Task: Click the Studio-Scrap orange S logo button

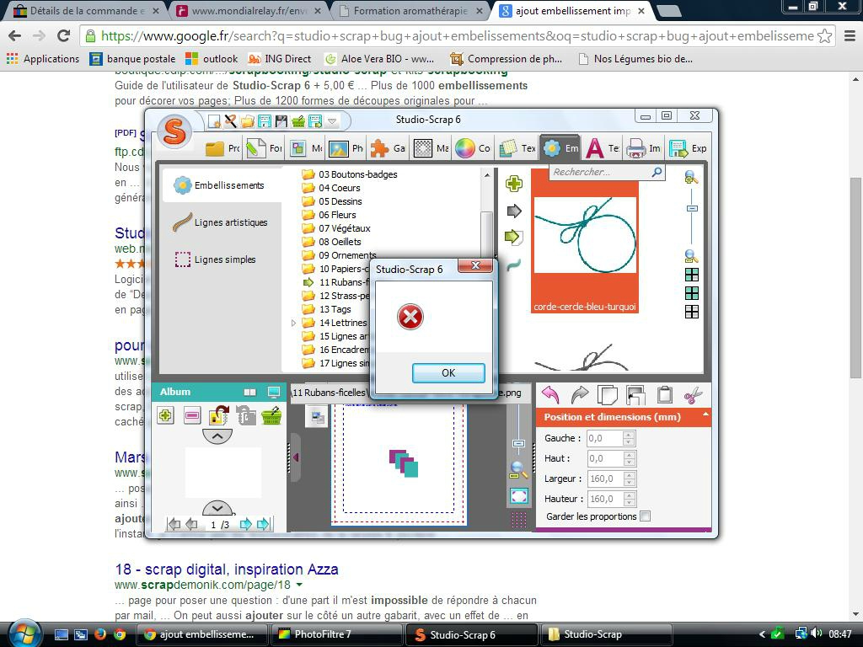Action: [174, 132]
